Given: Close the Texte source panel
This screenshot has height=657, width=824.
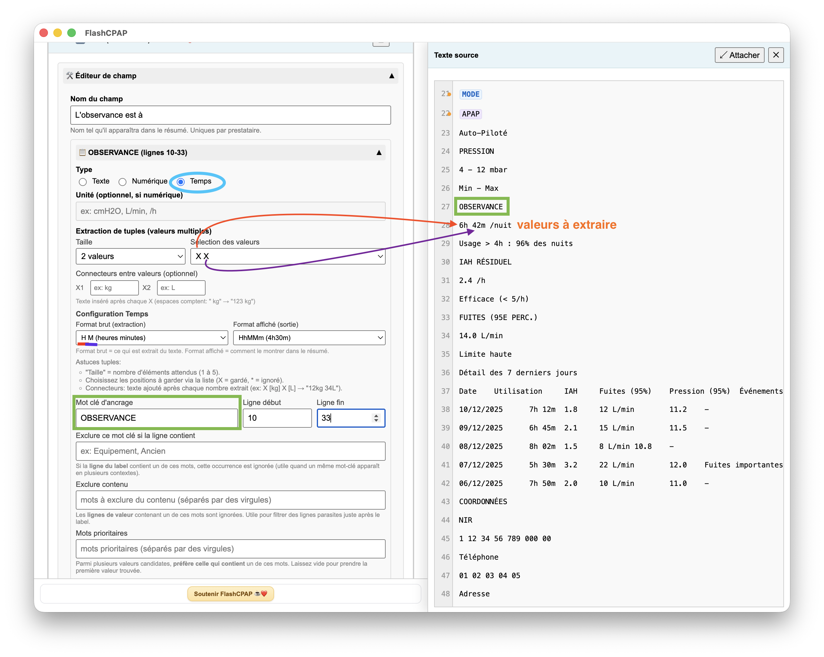Looking at the screenshot, I should tap(775, 55).
